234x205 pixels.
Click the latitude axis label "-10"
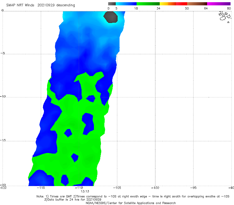tap(3, 96)
